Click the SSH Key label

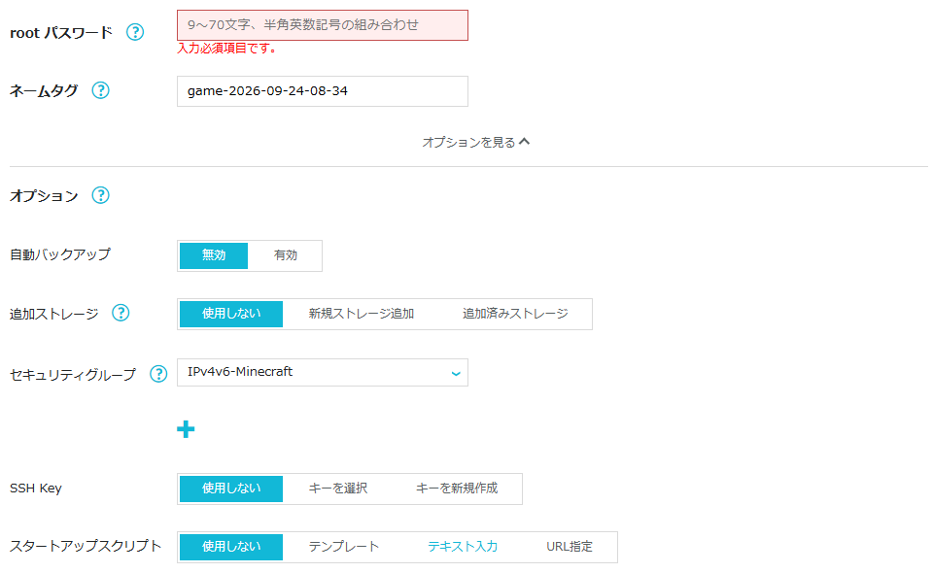36,489
